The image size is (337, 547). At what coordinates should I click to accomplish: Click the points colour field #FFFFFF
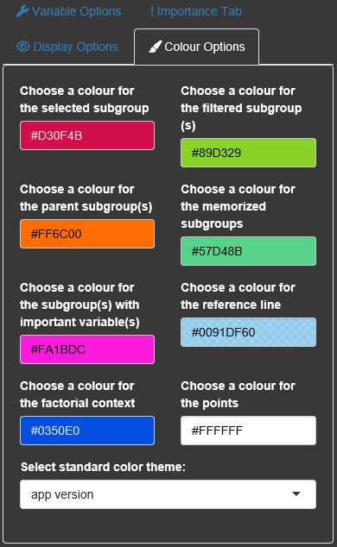click(x=248, y=431)
